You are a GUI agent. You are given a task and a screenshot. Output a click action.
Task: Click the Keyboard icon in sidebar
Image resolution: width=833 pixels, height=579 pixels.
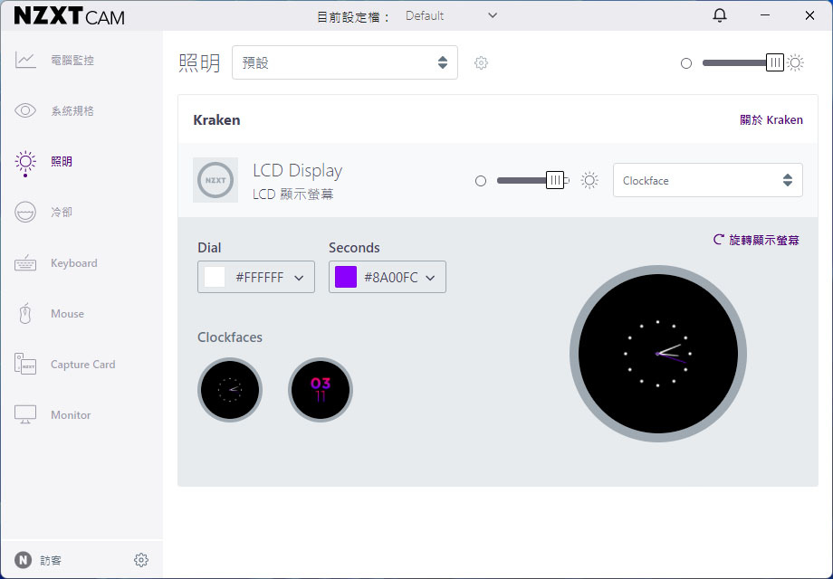pyautogui.click(x=25, y=262)
